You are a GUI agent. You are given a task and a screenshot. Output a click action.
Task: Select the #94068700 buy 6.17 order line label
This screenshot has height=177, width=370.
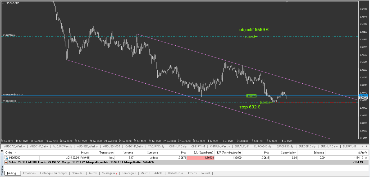(x=13, y=94)
